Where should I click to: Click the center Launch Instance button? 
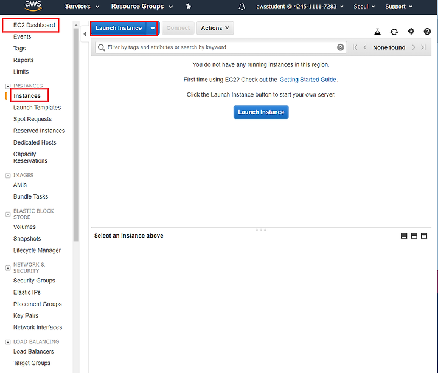[x=261, y=112]
